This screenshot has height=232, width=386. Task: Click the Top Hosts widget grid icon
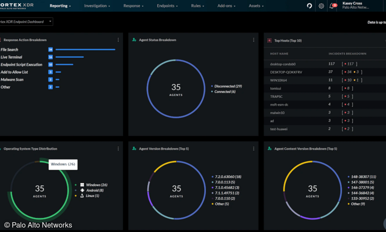(x=270, y=41)
